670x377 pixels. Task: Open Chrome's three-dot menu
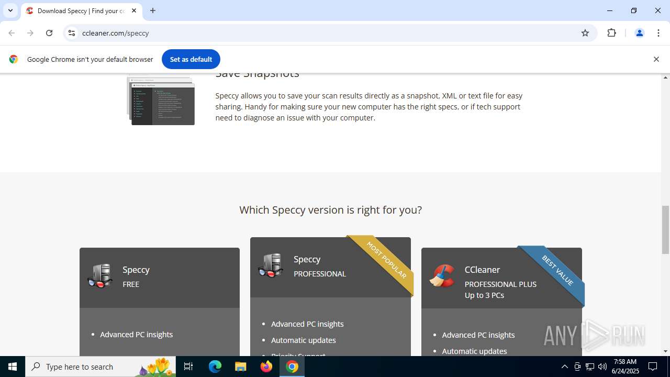tap(658, 33)
